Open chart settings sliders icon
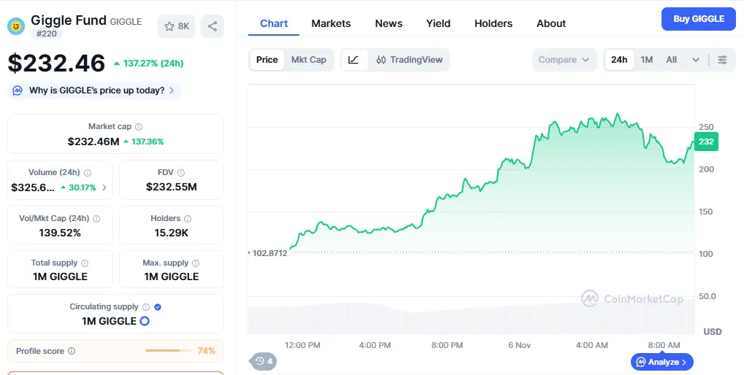 722,60
